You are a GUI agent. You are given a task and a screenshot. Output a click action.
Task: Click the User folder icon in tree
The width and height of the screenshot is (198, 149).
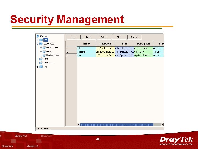pos(41,40)
